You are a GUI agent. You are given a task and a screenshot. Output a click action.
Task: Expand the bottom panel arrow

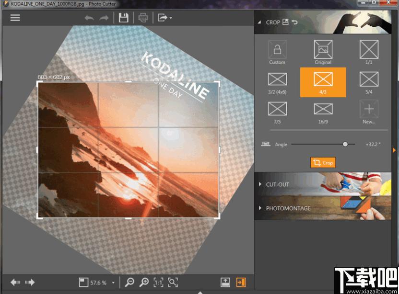click(x=200, y=293)
